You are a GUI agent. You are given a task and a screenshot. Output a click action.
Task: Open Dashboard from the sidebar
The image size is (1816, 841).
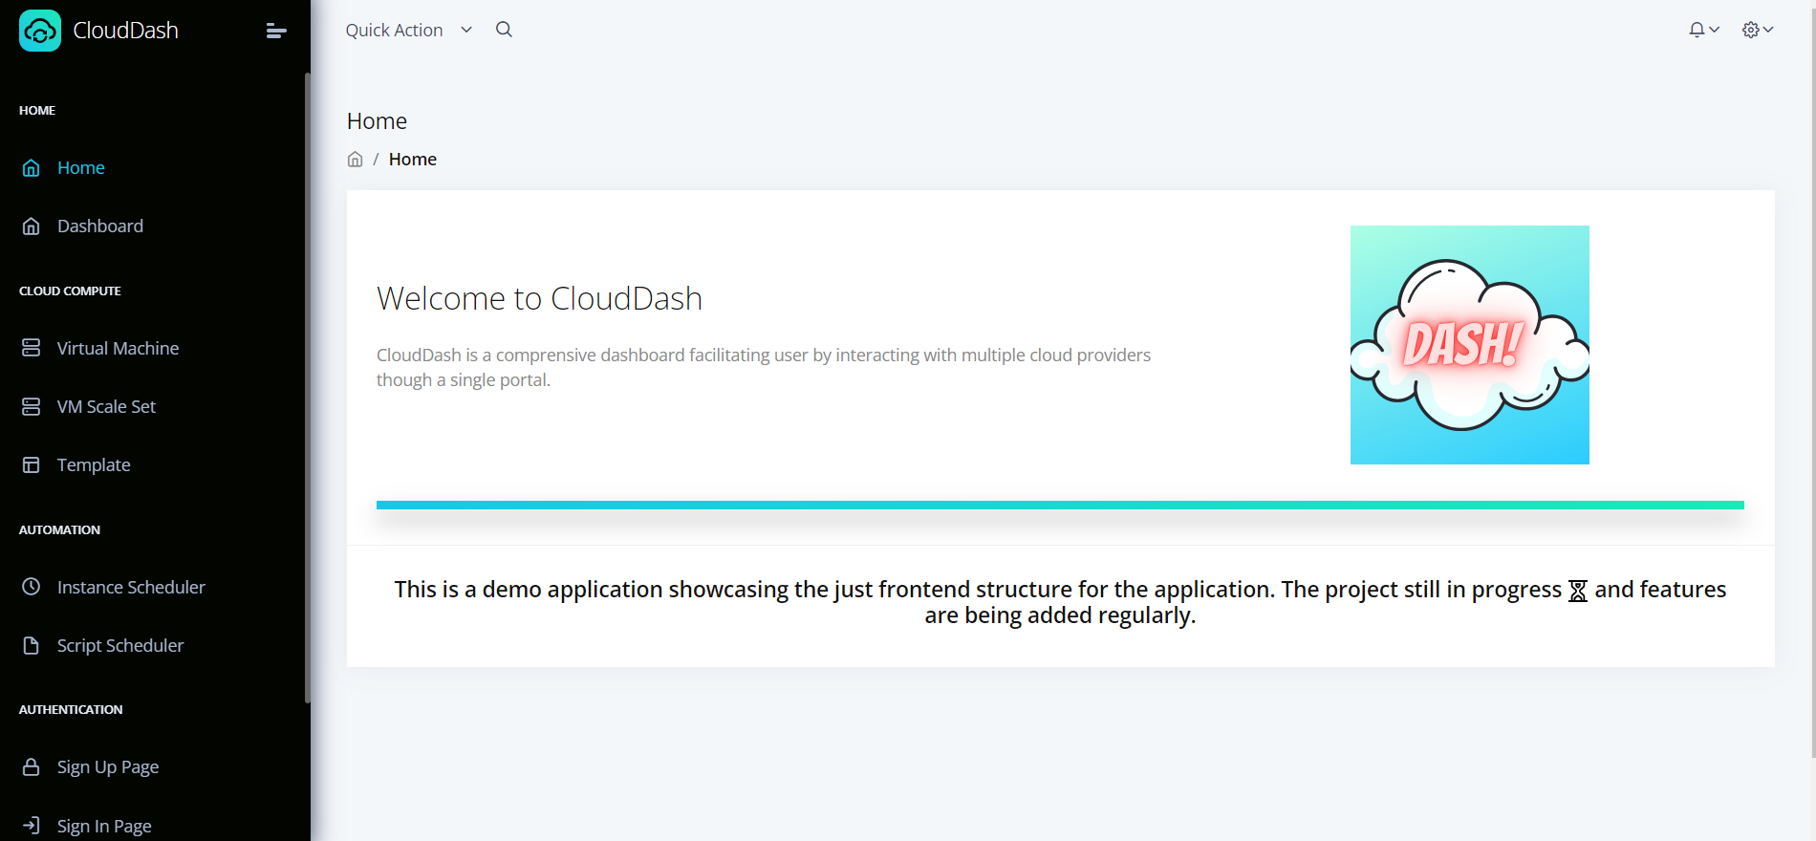(99, 226)
